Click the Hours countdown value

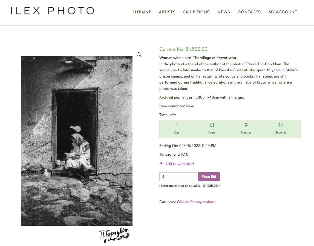pos(211,125)
